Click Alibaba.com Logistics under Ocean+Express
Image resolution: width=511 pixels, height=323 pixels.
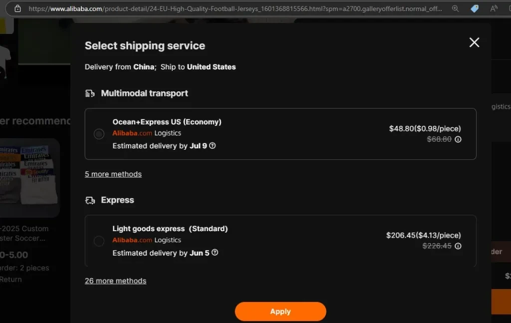147,133
